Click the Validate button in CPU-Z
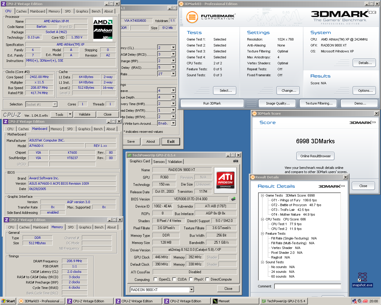The height and width of the screenshot is (305, 381). click(85, 114)
